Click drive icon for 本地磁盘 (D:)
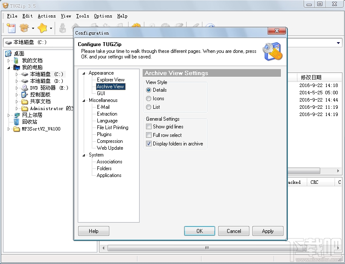 (25, 81)
